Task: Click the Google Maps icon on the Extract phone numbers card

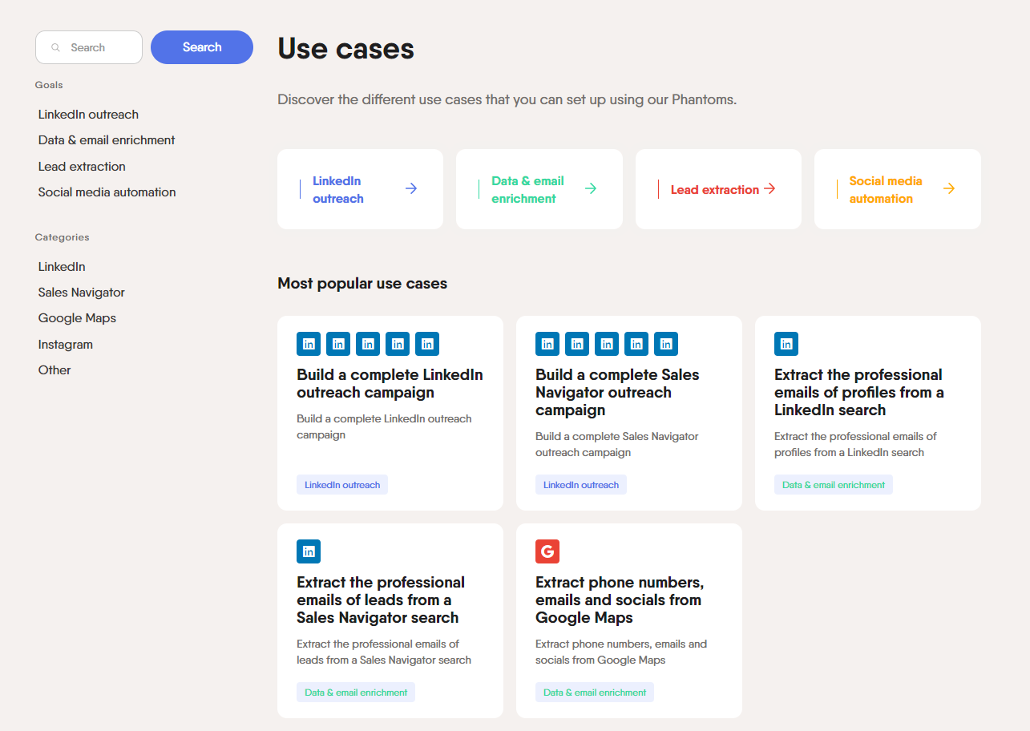Action: [x=547, y=551]
